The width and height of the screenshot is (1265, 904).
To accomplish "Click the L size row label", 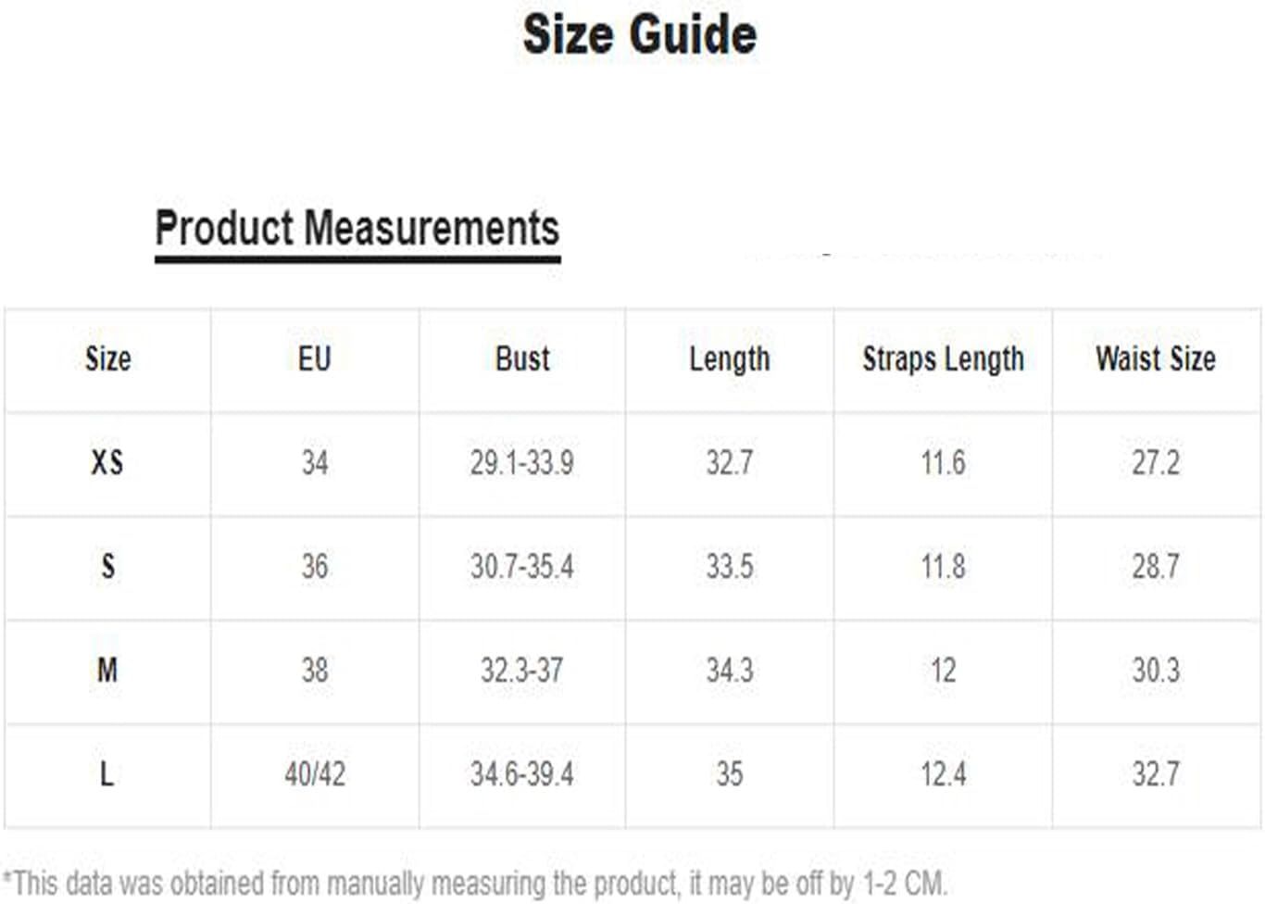I will (x=107, y=773).
